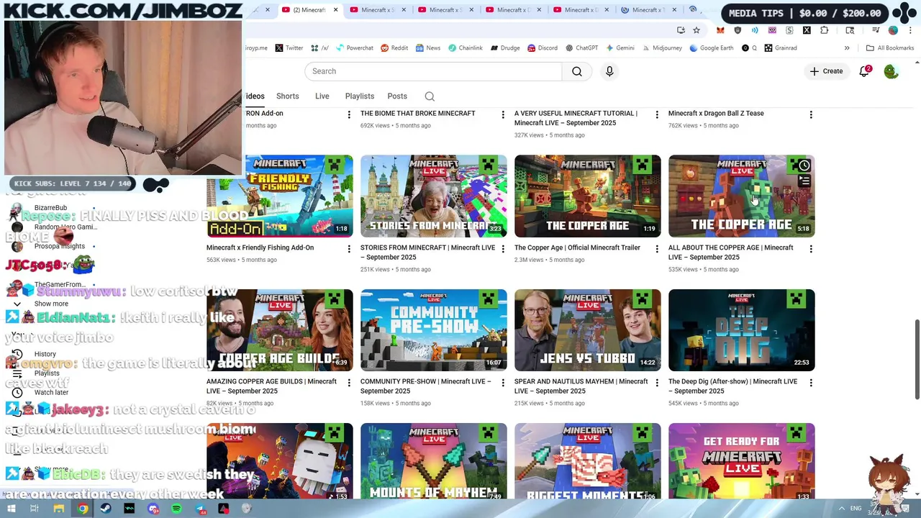Open options menu for The Copper Age Official Trailer
Screen dimensions: 921x518
(x=657, y=250)
